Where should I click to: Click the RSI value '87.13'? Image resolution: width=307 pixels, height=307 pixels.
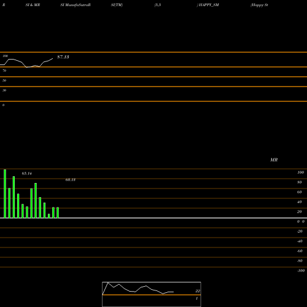point(63,57)
